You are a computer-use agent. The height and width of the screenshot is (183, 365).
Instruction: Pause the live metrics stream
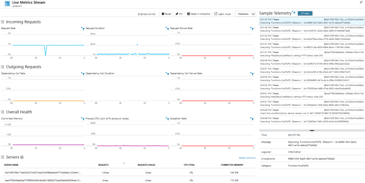166,14
